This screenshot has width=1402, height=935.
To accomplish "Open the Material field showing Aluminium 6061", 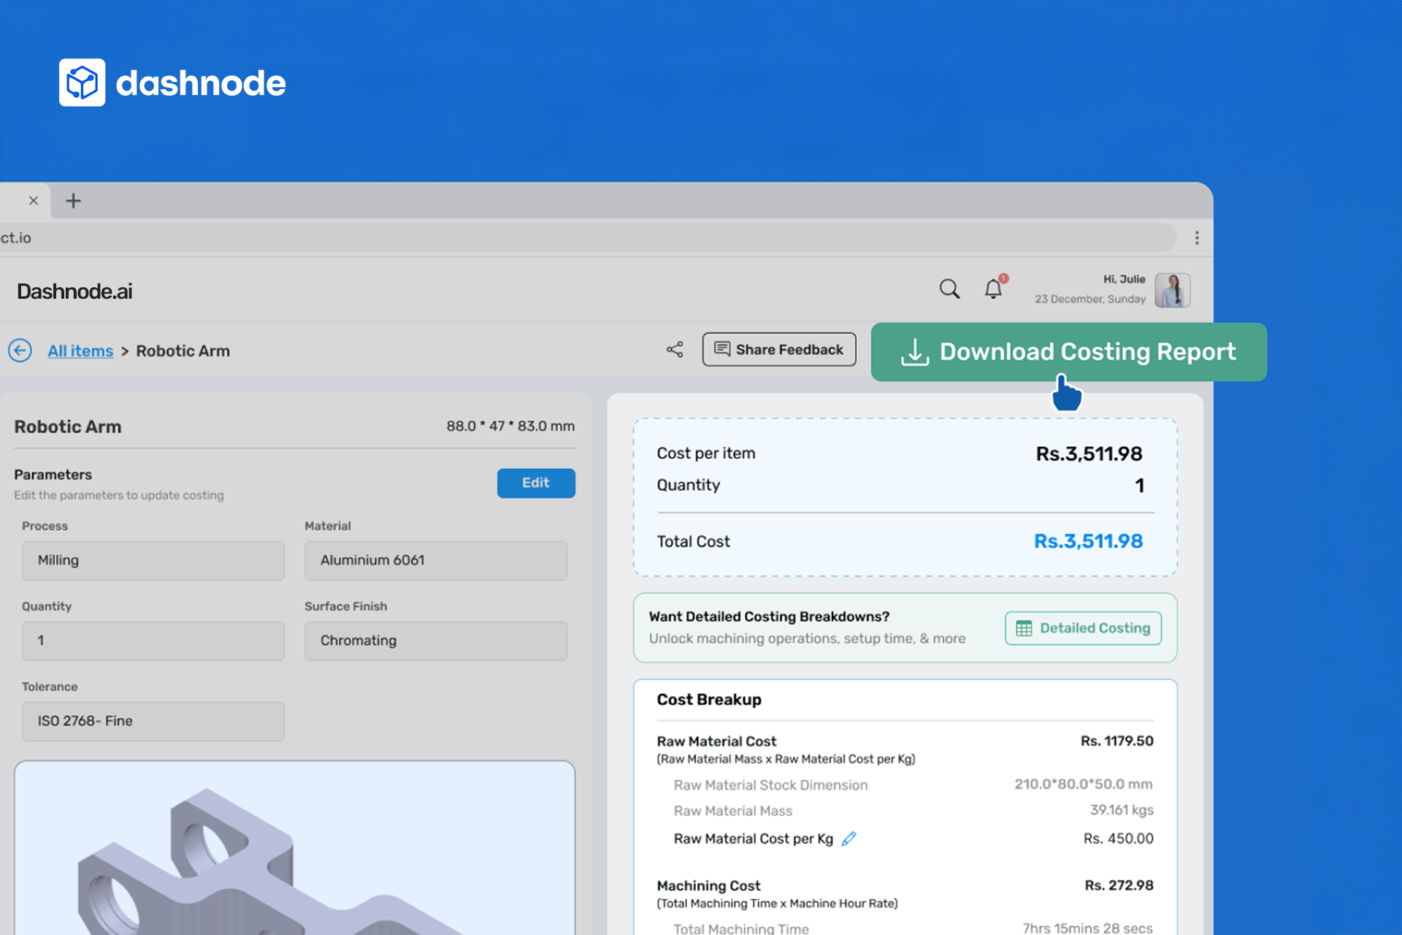I will click(x=436, y=560).
